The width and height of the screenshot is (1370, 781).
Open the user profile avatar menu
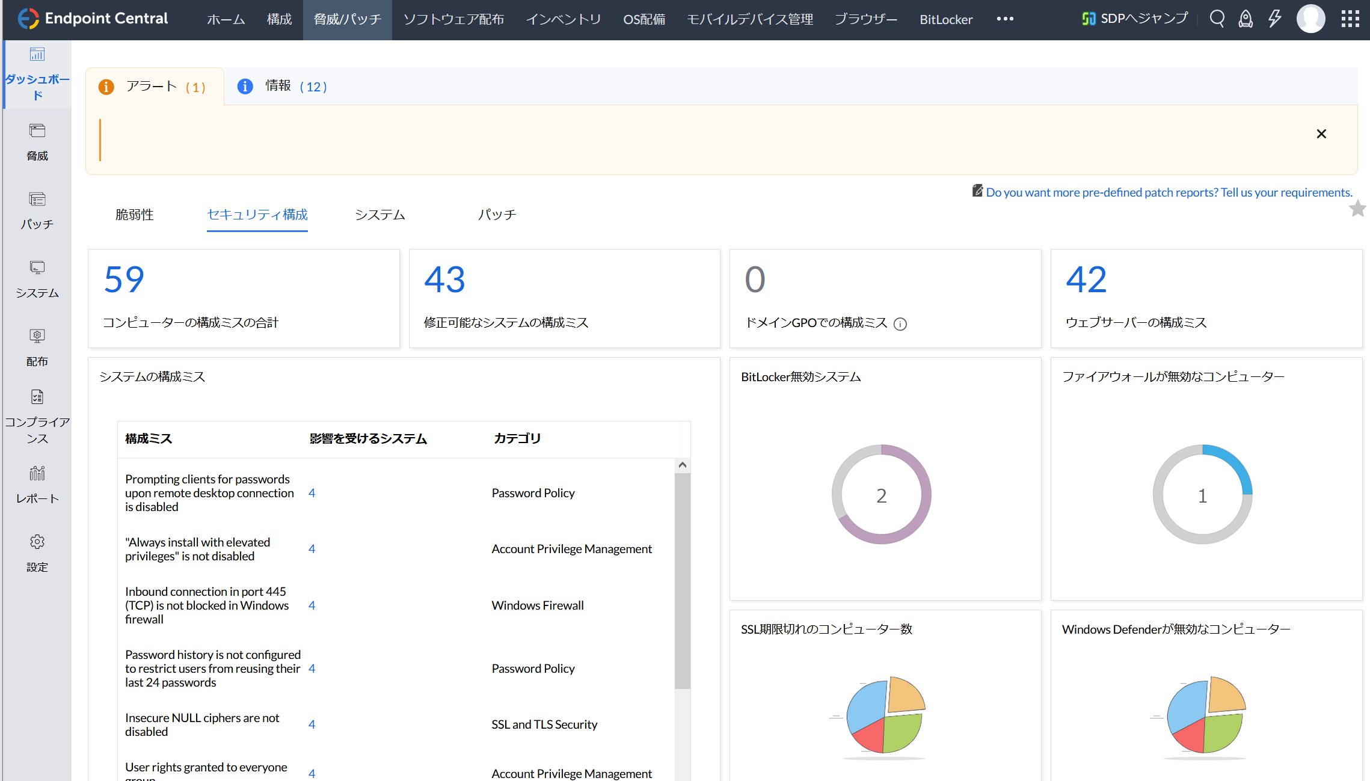pyautogui.click(x=1311, y=19)
